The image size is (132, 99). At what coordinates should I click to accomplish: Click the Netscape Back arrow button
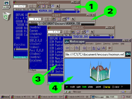[67, 48]
